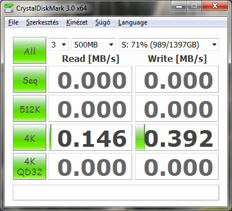Minimize the CrystalDiskMark window

click(x=179, y=6)
